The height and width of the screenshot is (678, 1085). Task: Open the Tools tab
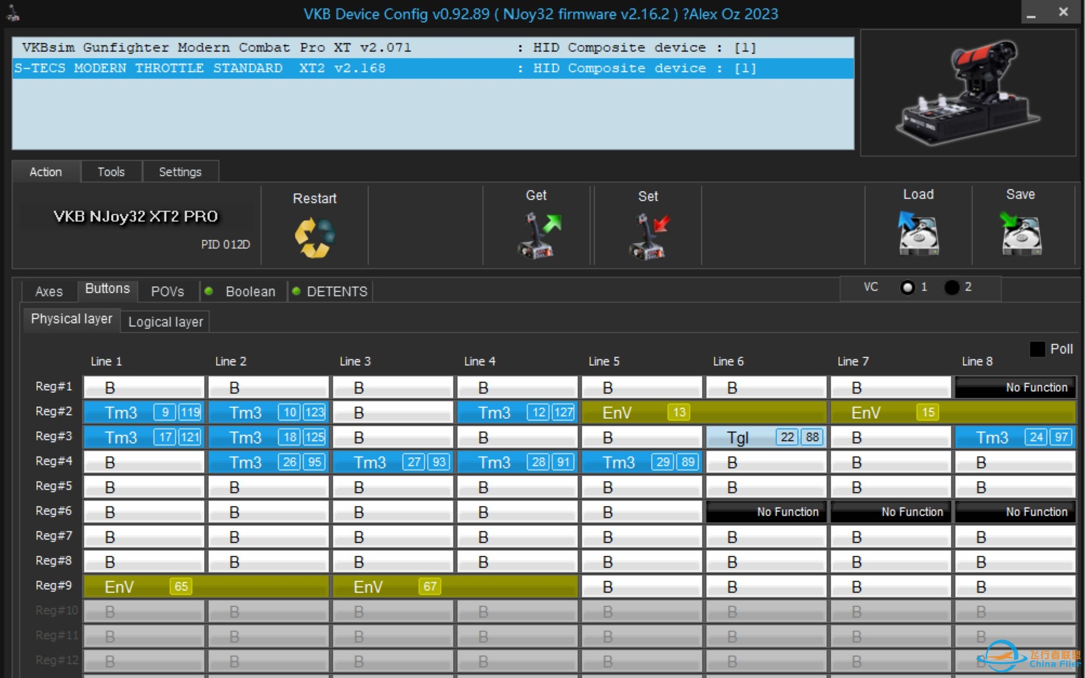coord(111,172)
